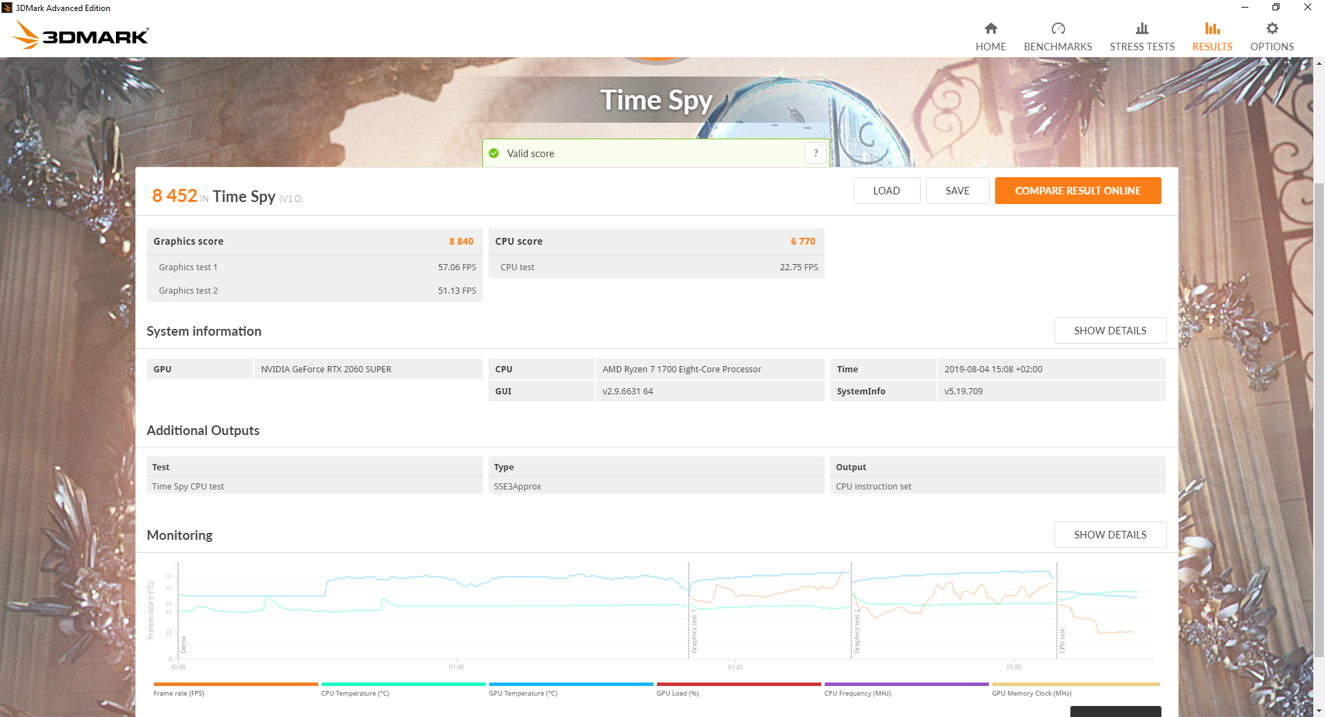Screen dimensions: 1325x717
Task: Click the scrollbar down arrow
Action: 1319,711
